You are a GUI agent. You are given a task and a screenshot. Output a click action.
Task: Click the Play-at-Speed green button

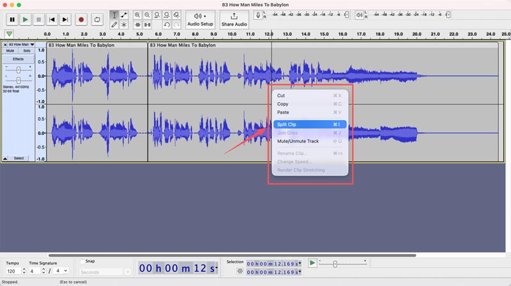pos(312,263)
